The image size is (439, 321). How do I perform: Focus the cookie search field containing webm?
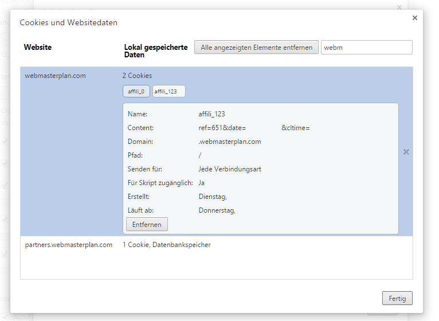pyautogui.click(x=366, y=48)
